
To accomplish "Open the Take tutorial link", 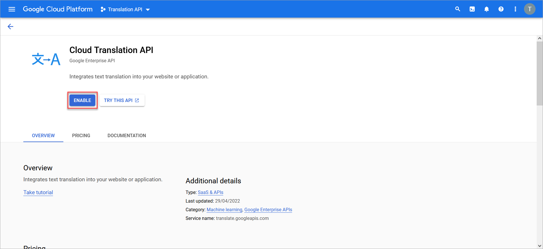I will [x=38, y=192].
